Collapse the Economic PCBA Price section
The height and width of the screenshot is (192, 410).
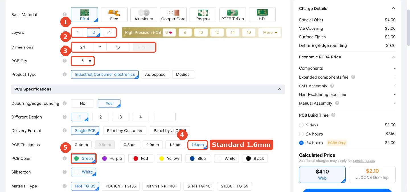pos(393,57)
